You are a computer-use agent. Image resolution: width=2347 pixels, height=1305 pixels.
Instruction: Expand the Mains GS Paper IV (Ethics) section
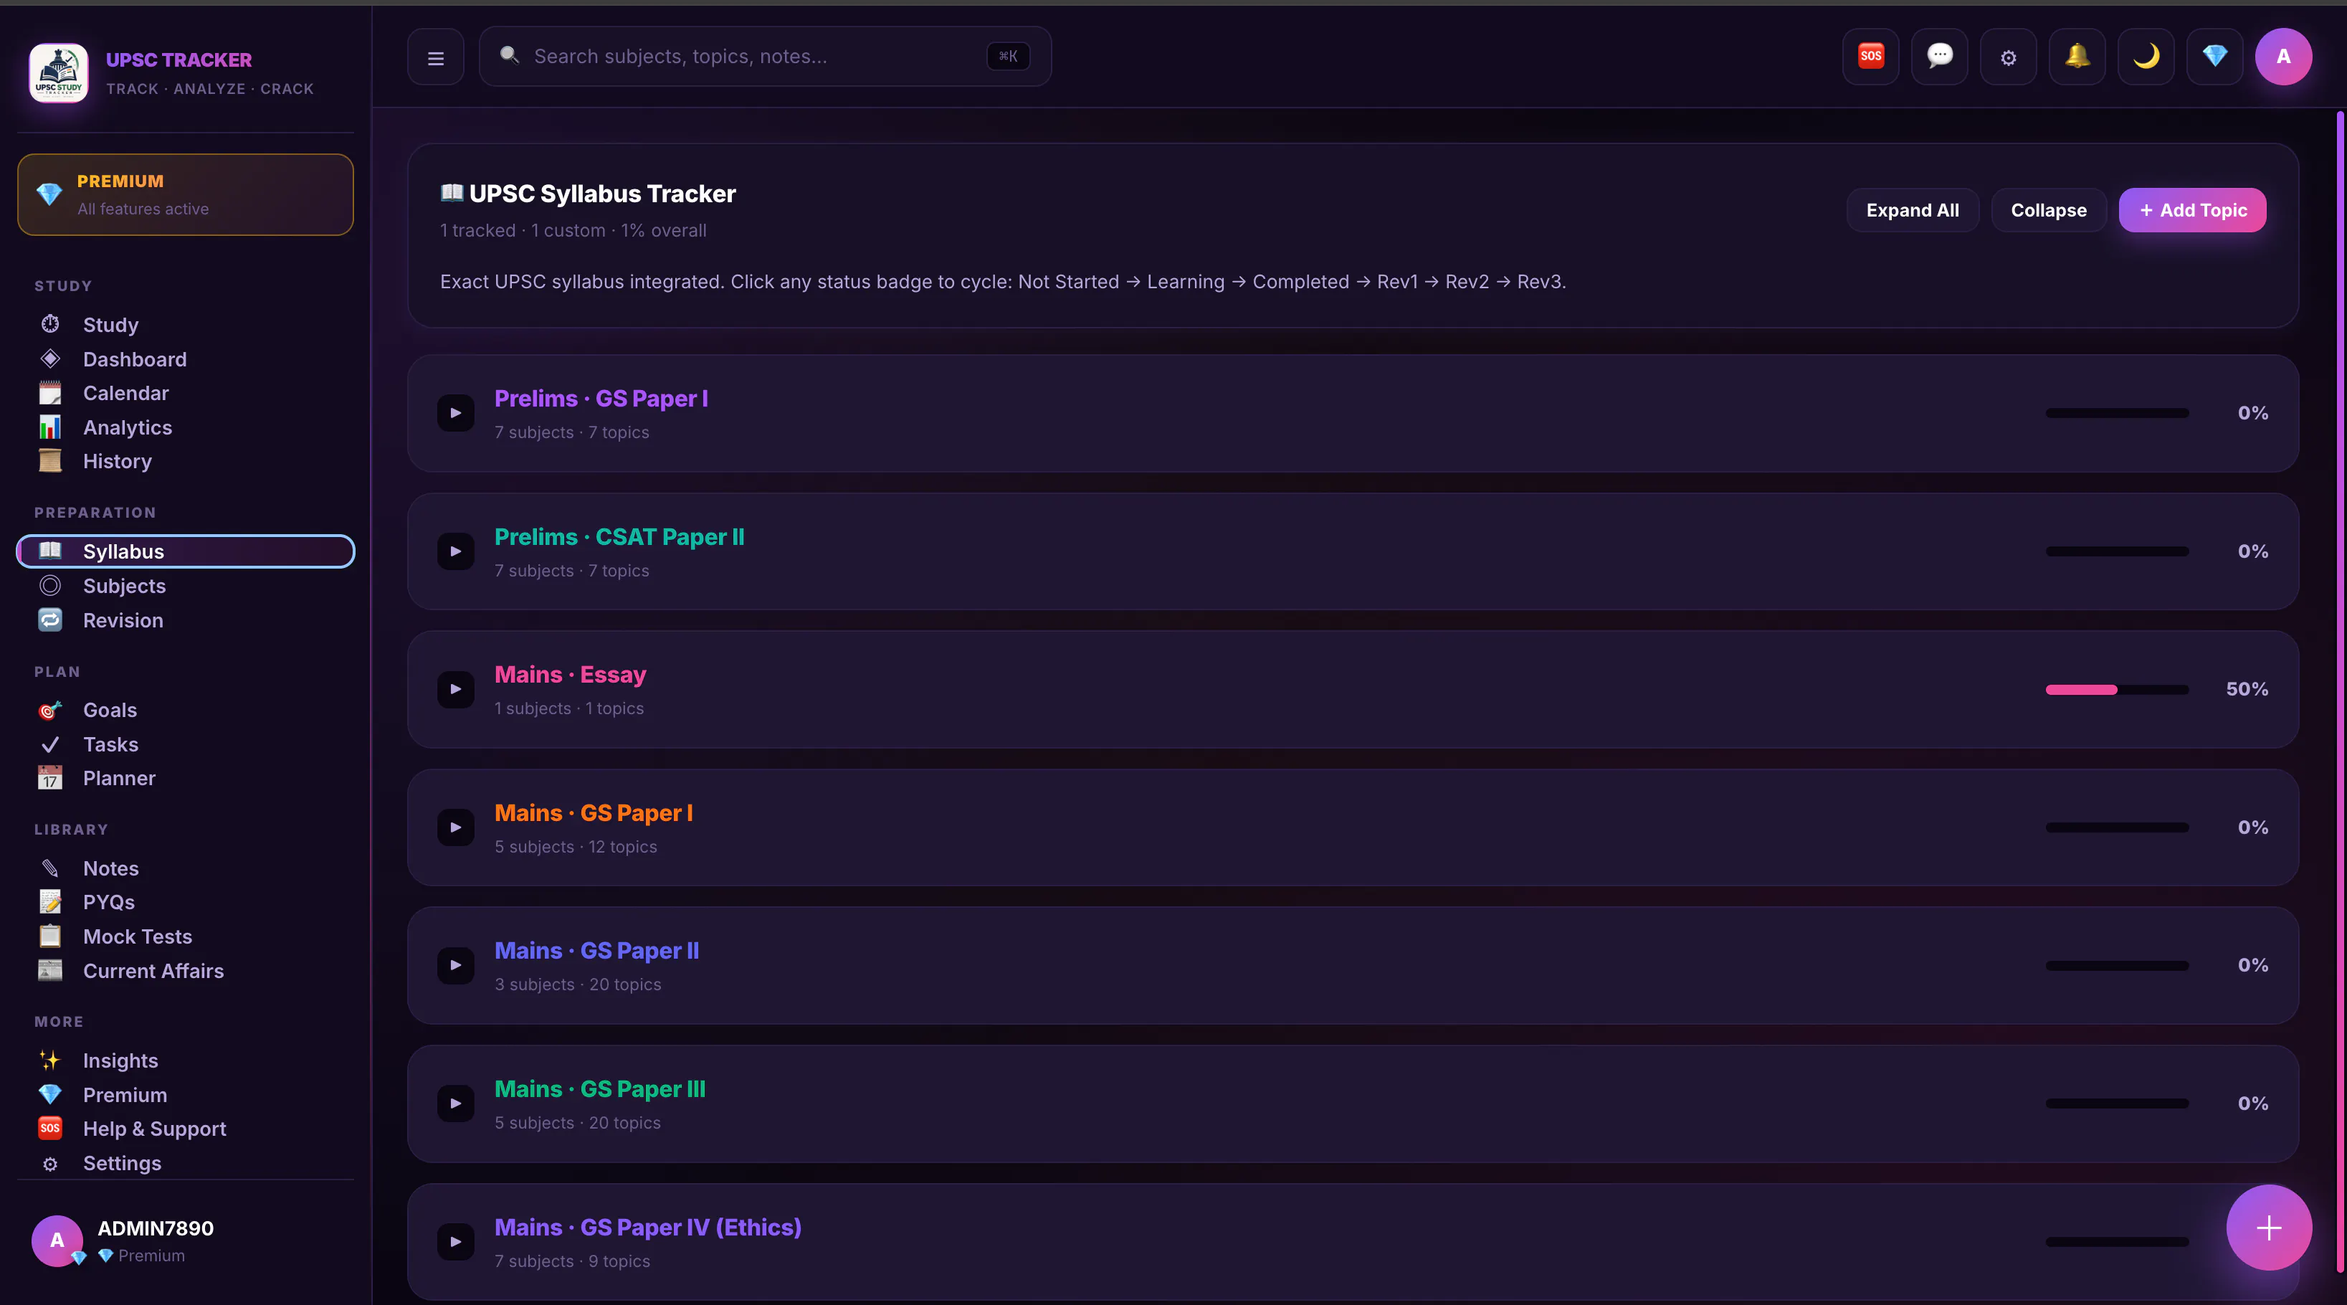[x=455, y=1241]
